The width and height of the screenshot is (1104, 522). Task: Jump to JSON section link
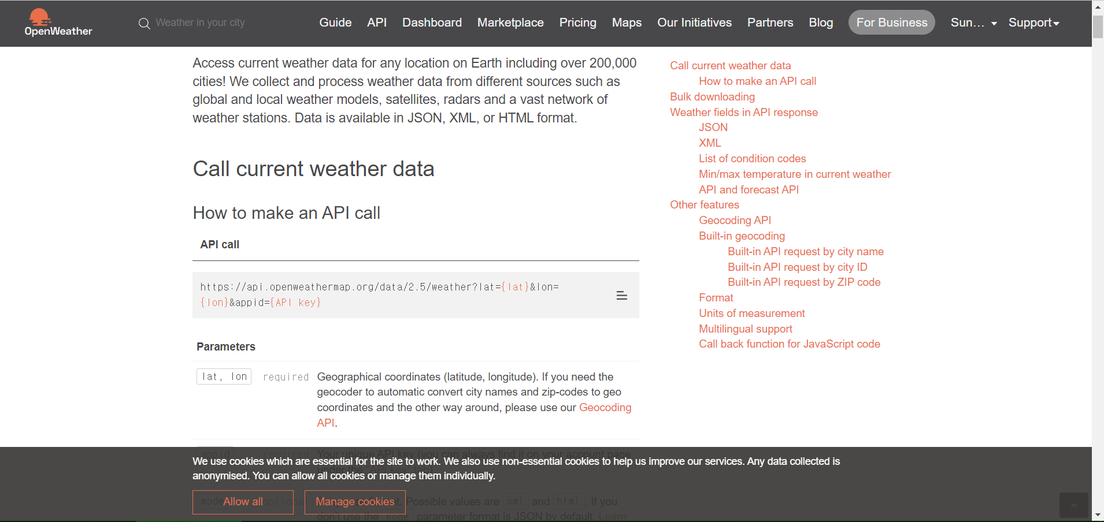coord(713,128)
